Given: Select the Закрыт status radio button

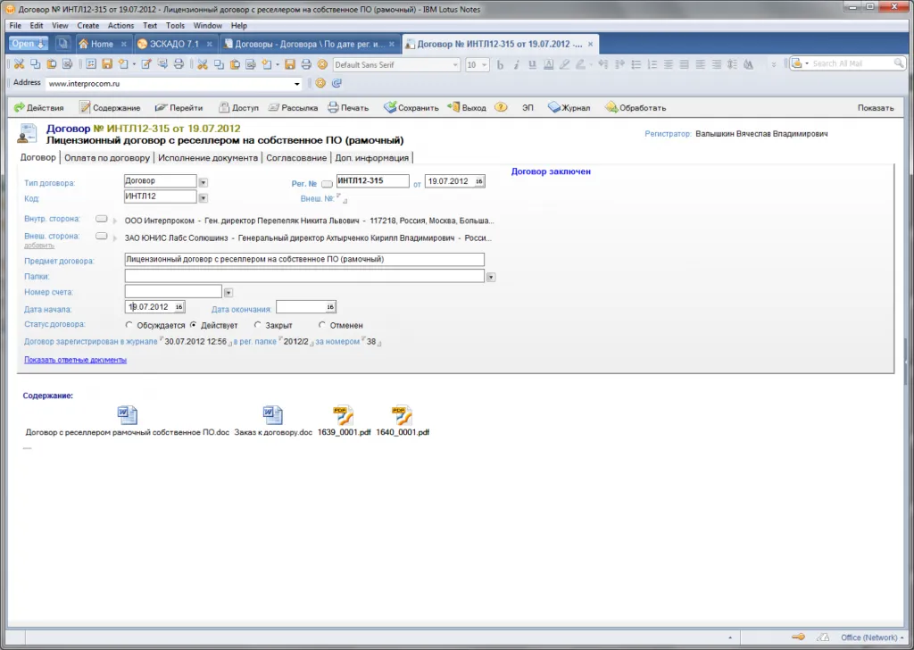Looking at the screenshot, I should [x=258, y=325].
